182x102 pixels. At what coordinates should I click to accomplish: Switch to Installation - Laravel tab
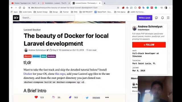coord(56,3)
